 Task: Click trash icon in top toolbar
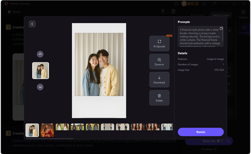pyautogui.click(x=173, y=11)
